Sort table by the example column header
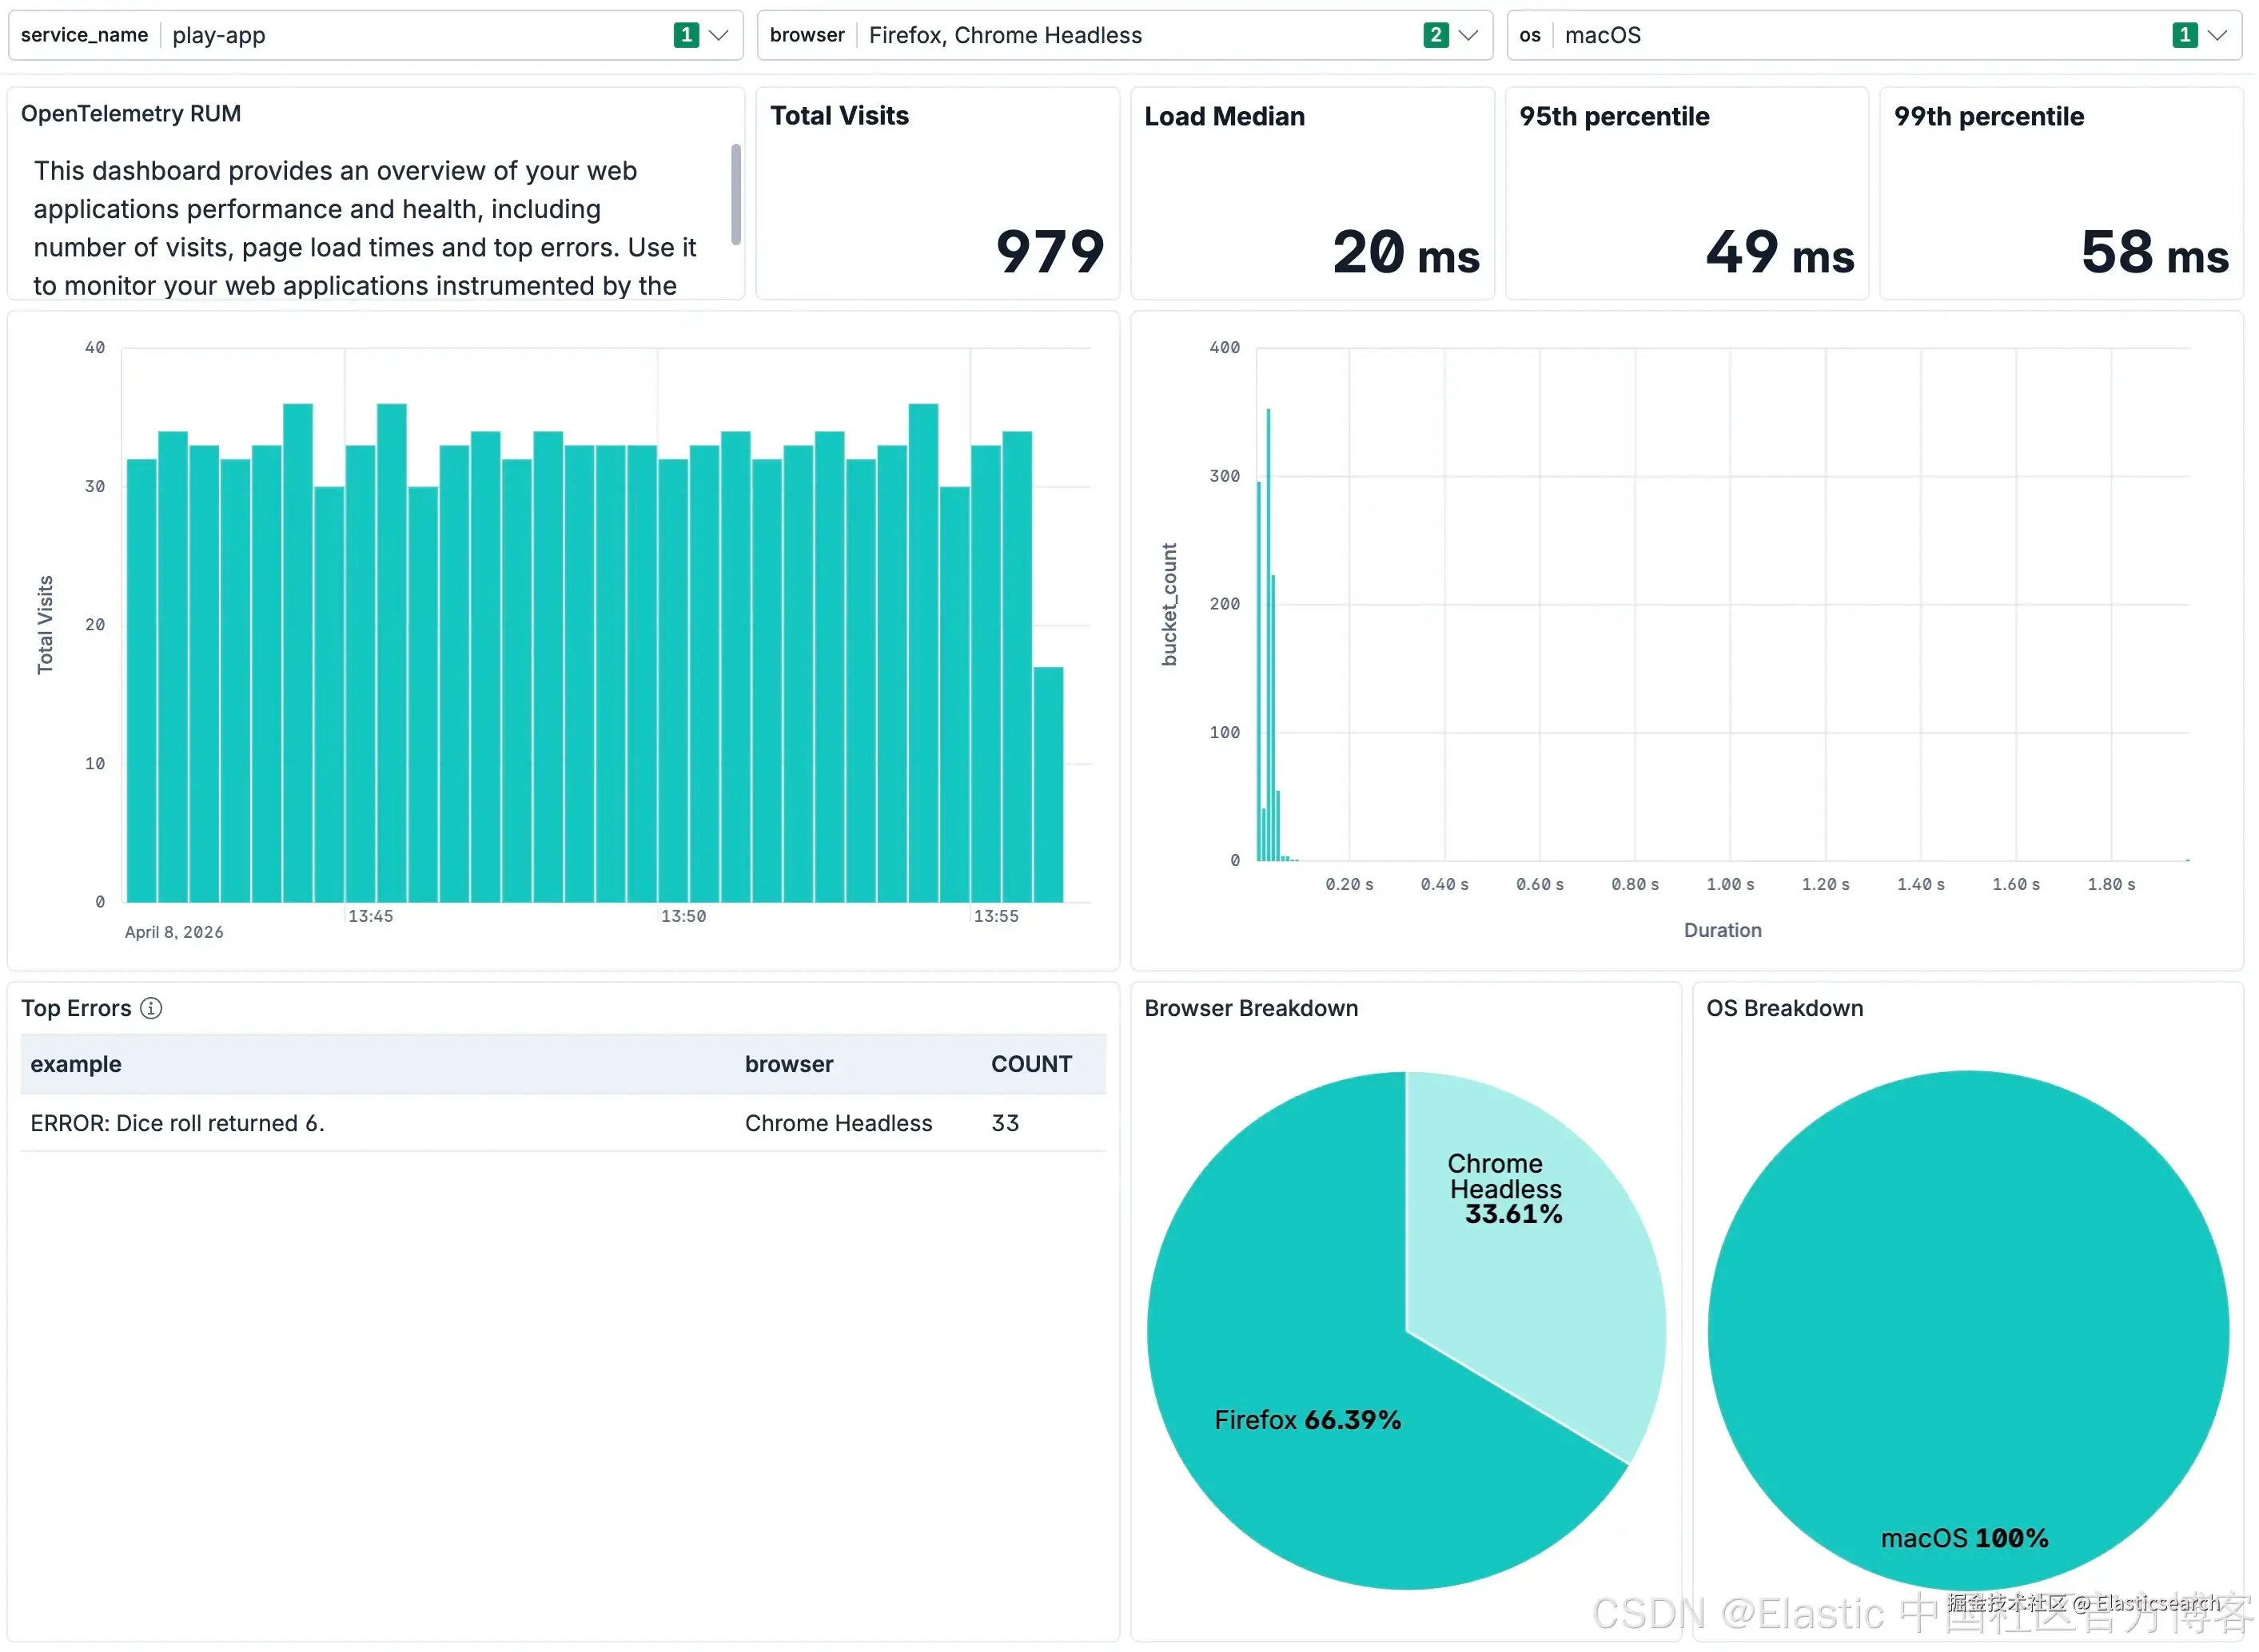Viewport: 2259px width, 1652px height. coord(76,1064)
